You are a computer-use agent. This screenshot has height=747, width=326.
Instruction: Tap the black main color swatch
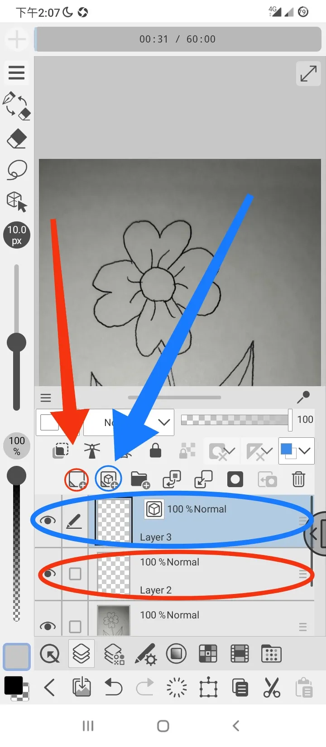coord(13,685)
